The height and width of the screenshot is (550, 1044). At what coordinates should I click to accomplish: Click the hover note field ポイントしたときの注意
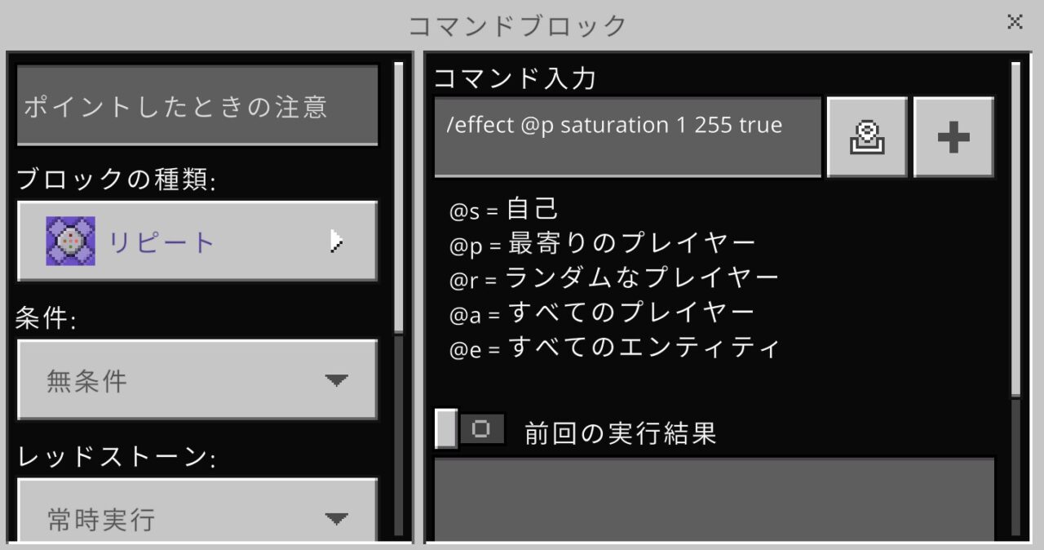197,105
